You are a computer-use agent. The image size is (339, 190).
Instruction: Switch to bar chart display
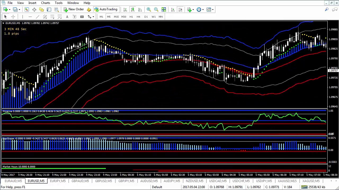point(125,9)
